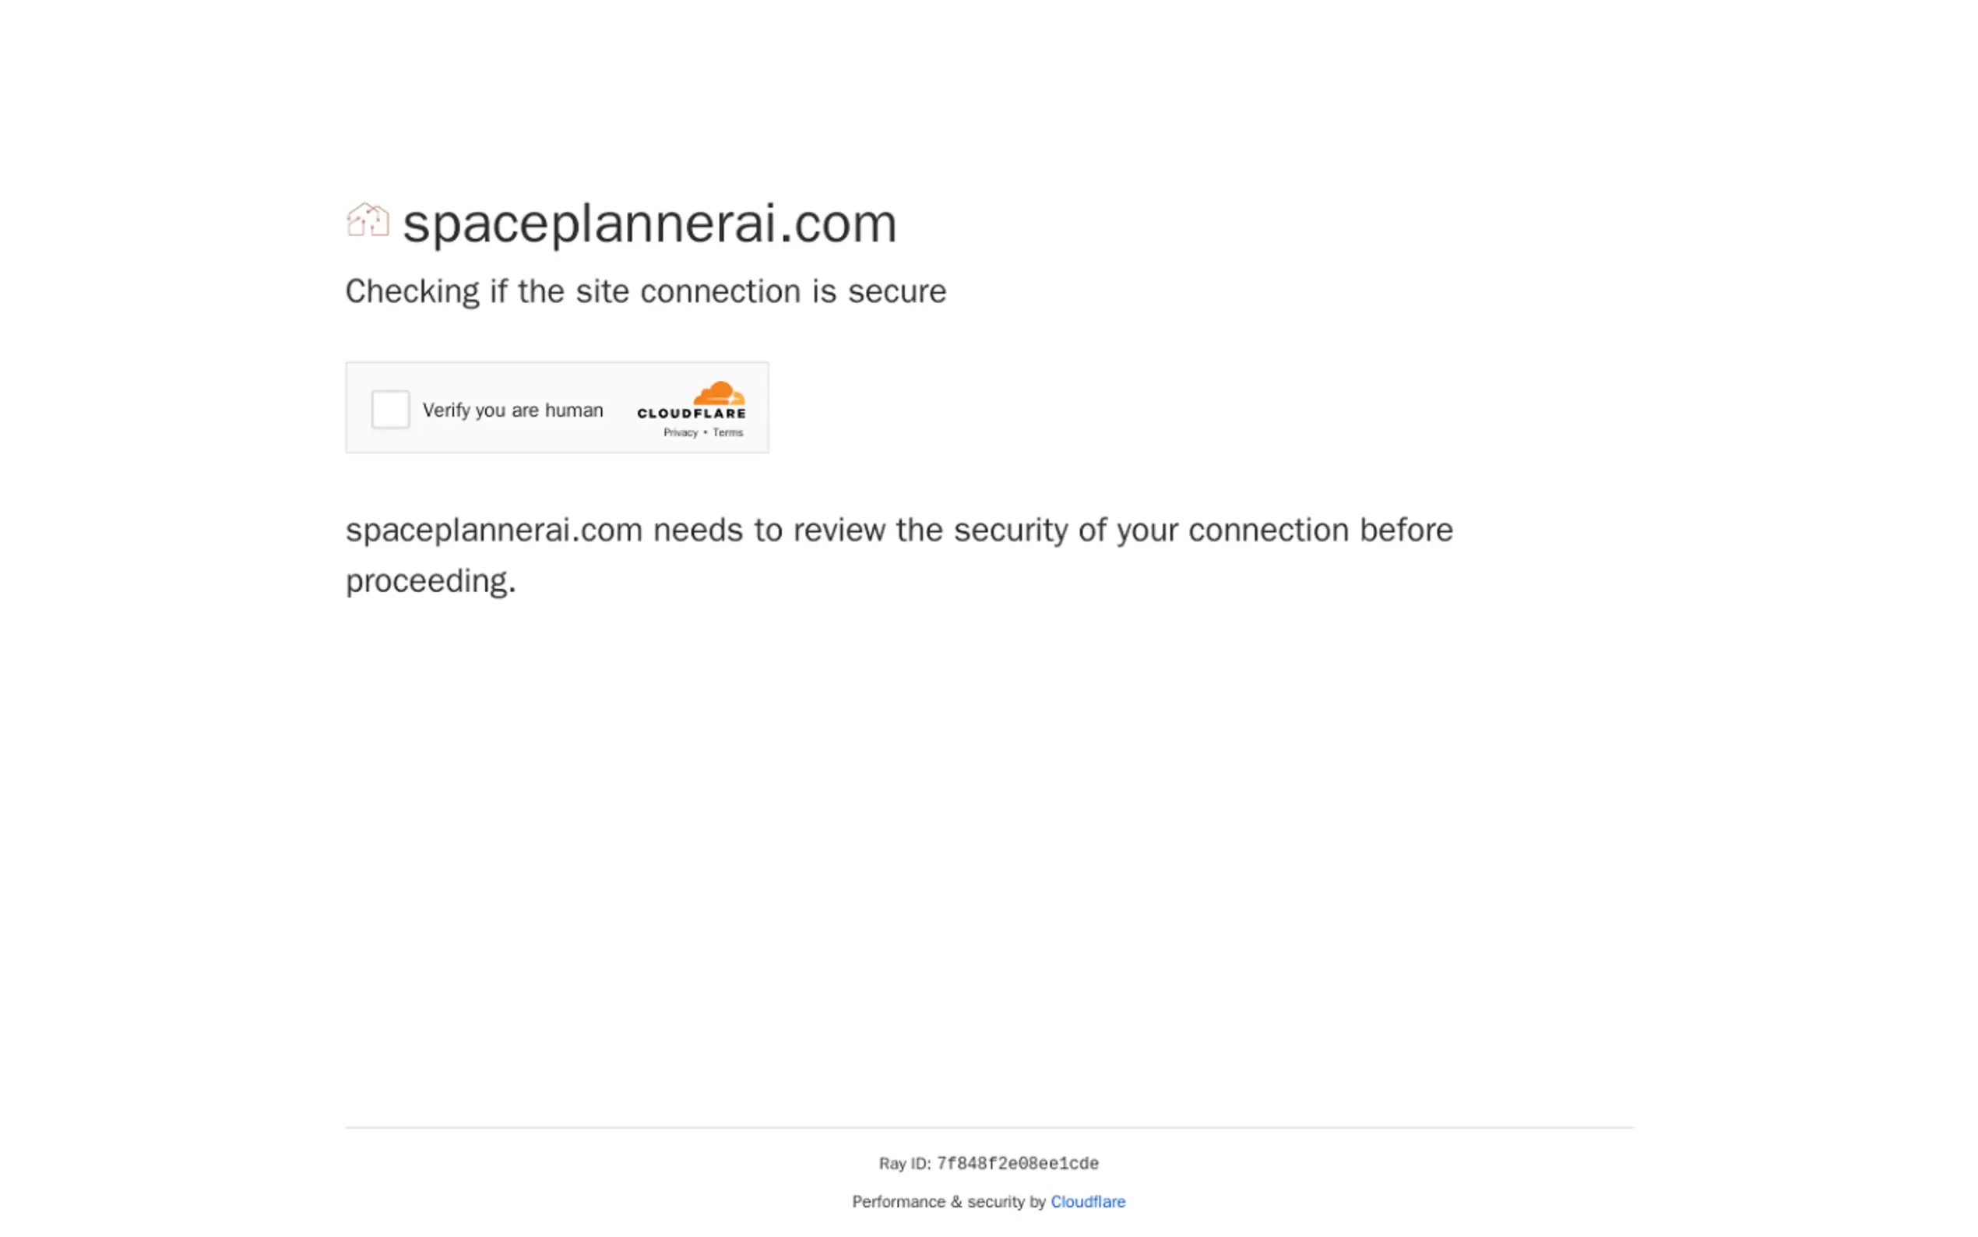This screenshot has width=1978, height=1237.
Task: Click "connection before" in the review message
Action: pyautogui.click(x=1320, y=530)
